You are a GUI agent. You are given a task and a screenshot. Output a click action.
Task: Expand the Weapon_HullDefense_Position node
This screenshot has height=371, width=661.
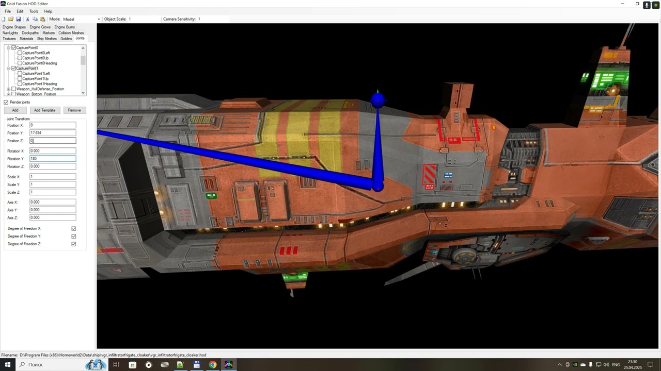tap(8, 89)
